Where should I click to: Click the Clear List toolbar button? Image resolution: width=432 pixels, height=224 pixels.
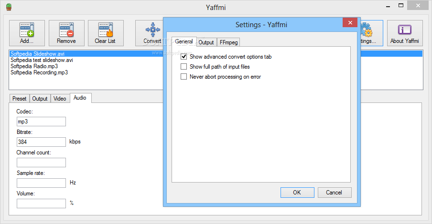(106, 33)
